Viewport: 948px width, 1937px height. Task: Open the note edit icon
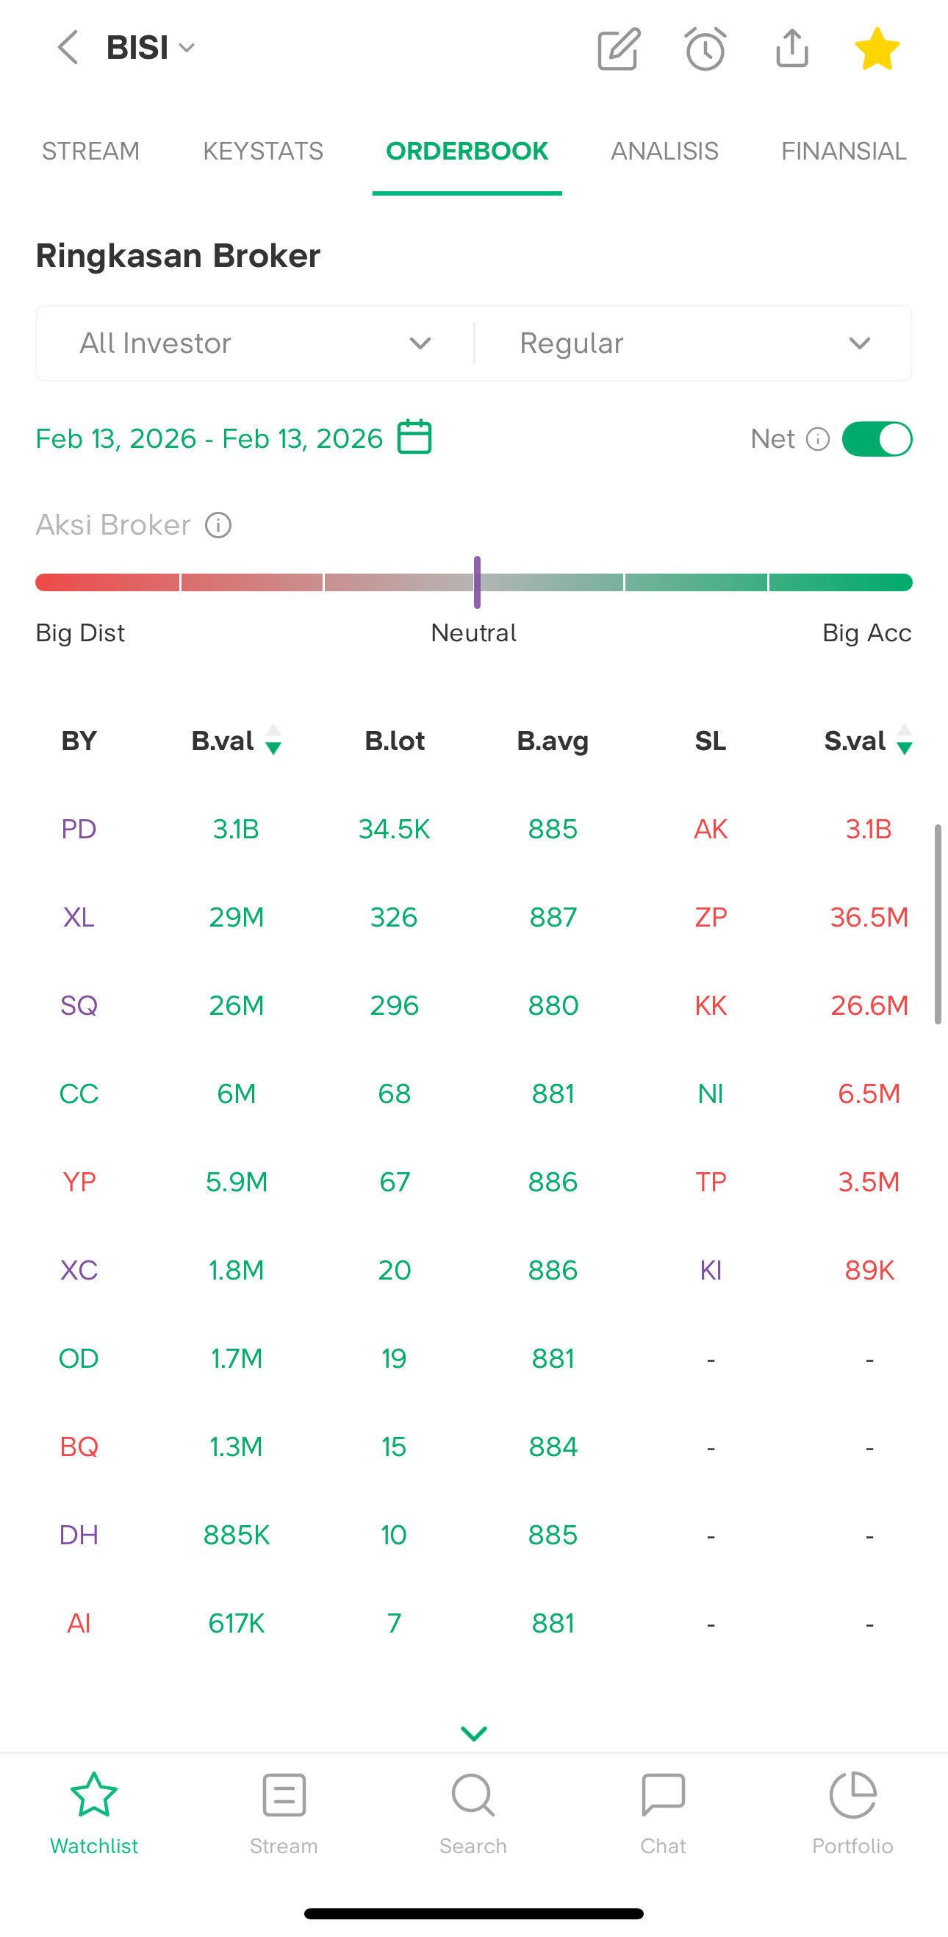click(x=618, y=49)
